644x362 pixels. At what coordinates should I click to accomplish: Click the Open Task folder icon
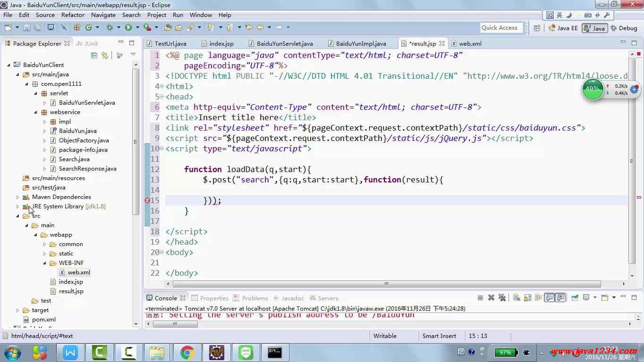[179, 28]
